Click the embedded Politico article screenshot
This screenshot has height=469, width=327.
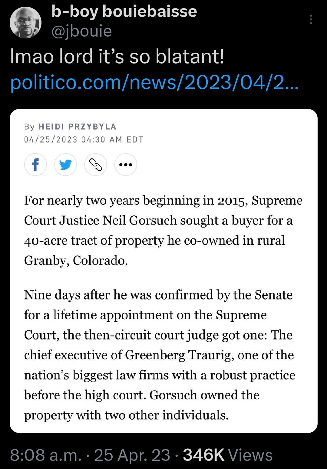[163, 272]
